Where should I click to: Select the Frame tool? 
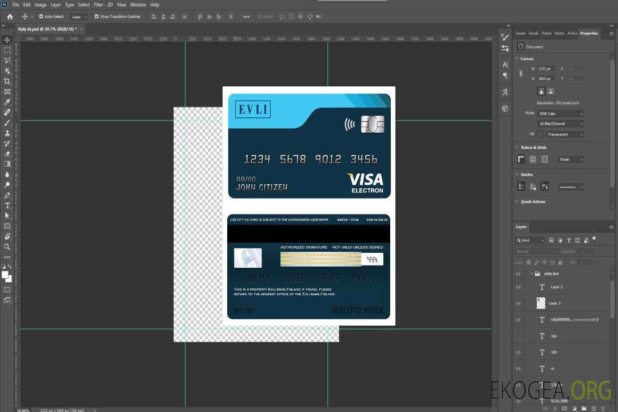pos(7,92)
